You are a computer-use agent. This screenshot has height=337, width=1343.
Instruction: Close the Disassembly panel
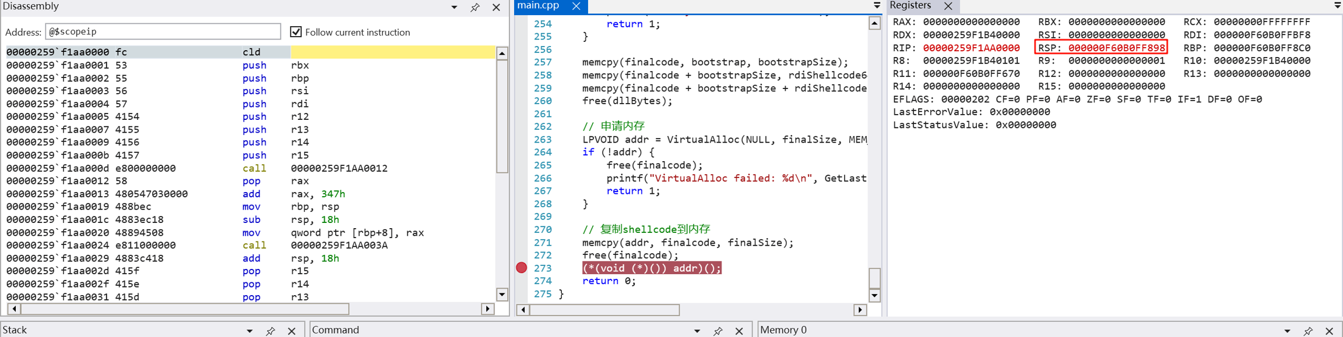[496, 8]
